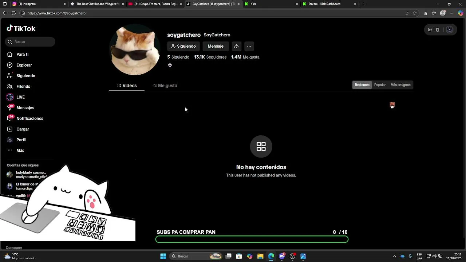The height and width of the screenshot is (262, 466).
Task: Show hidden system tray icons
Action: click(x=394, y=256)
